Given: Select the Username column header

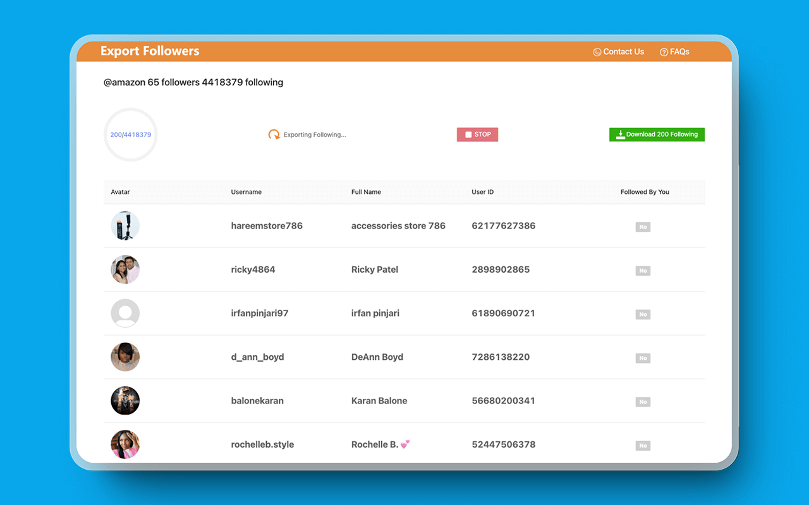Looking at the screenshot, I should 246,192.
